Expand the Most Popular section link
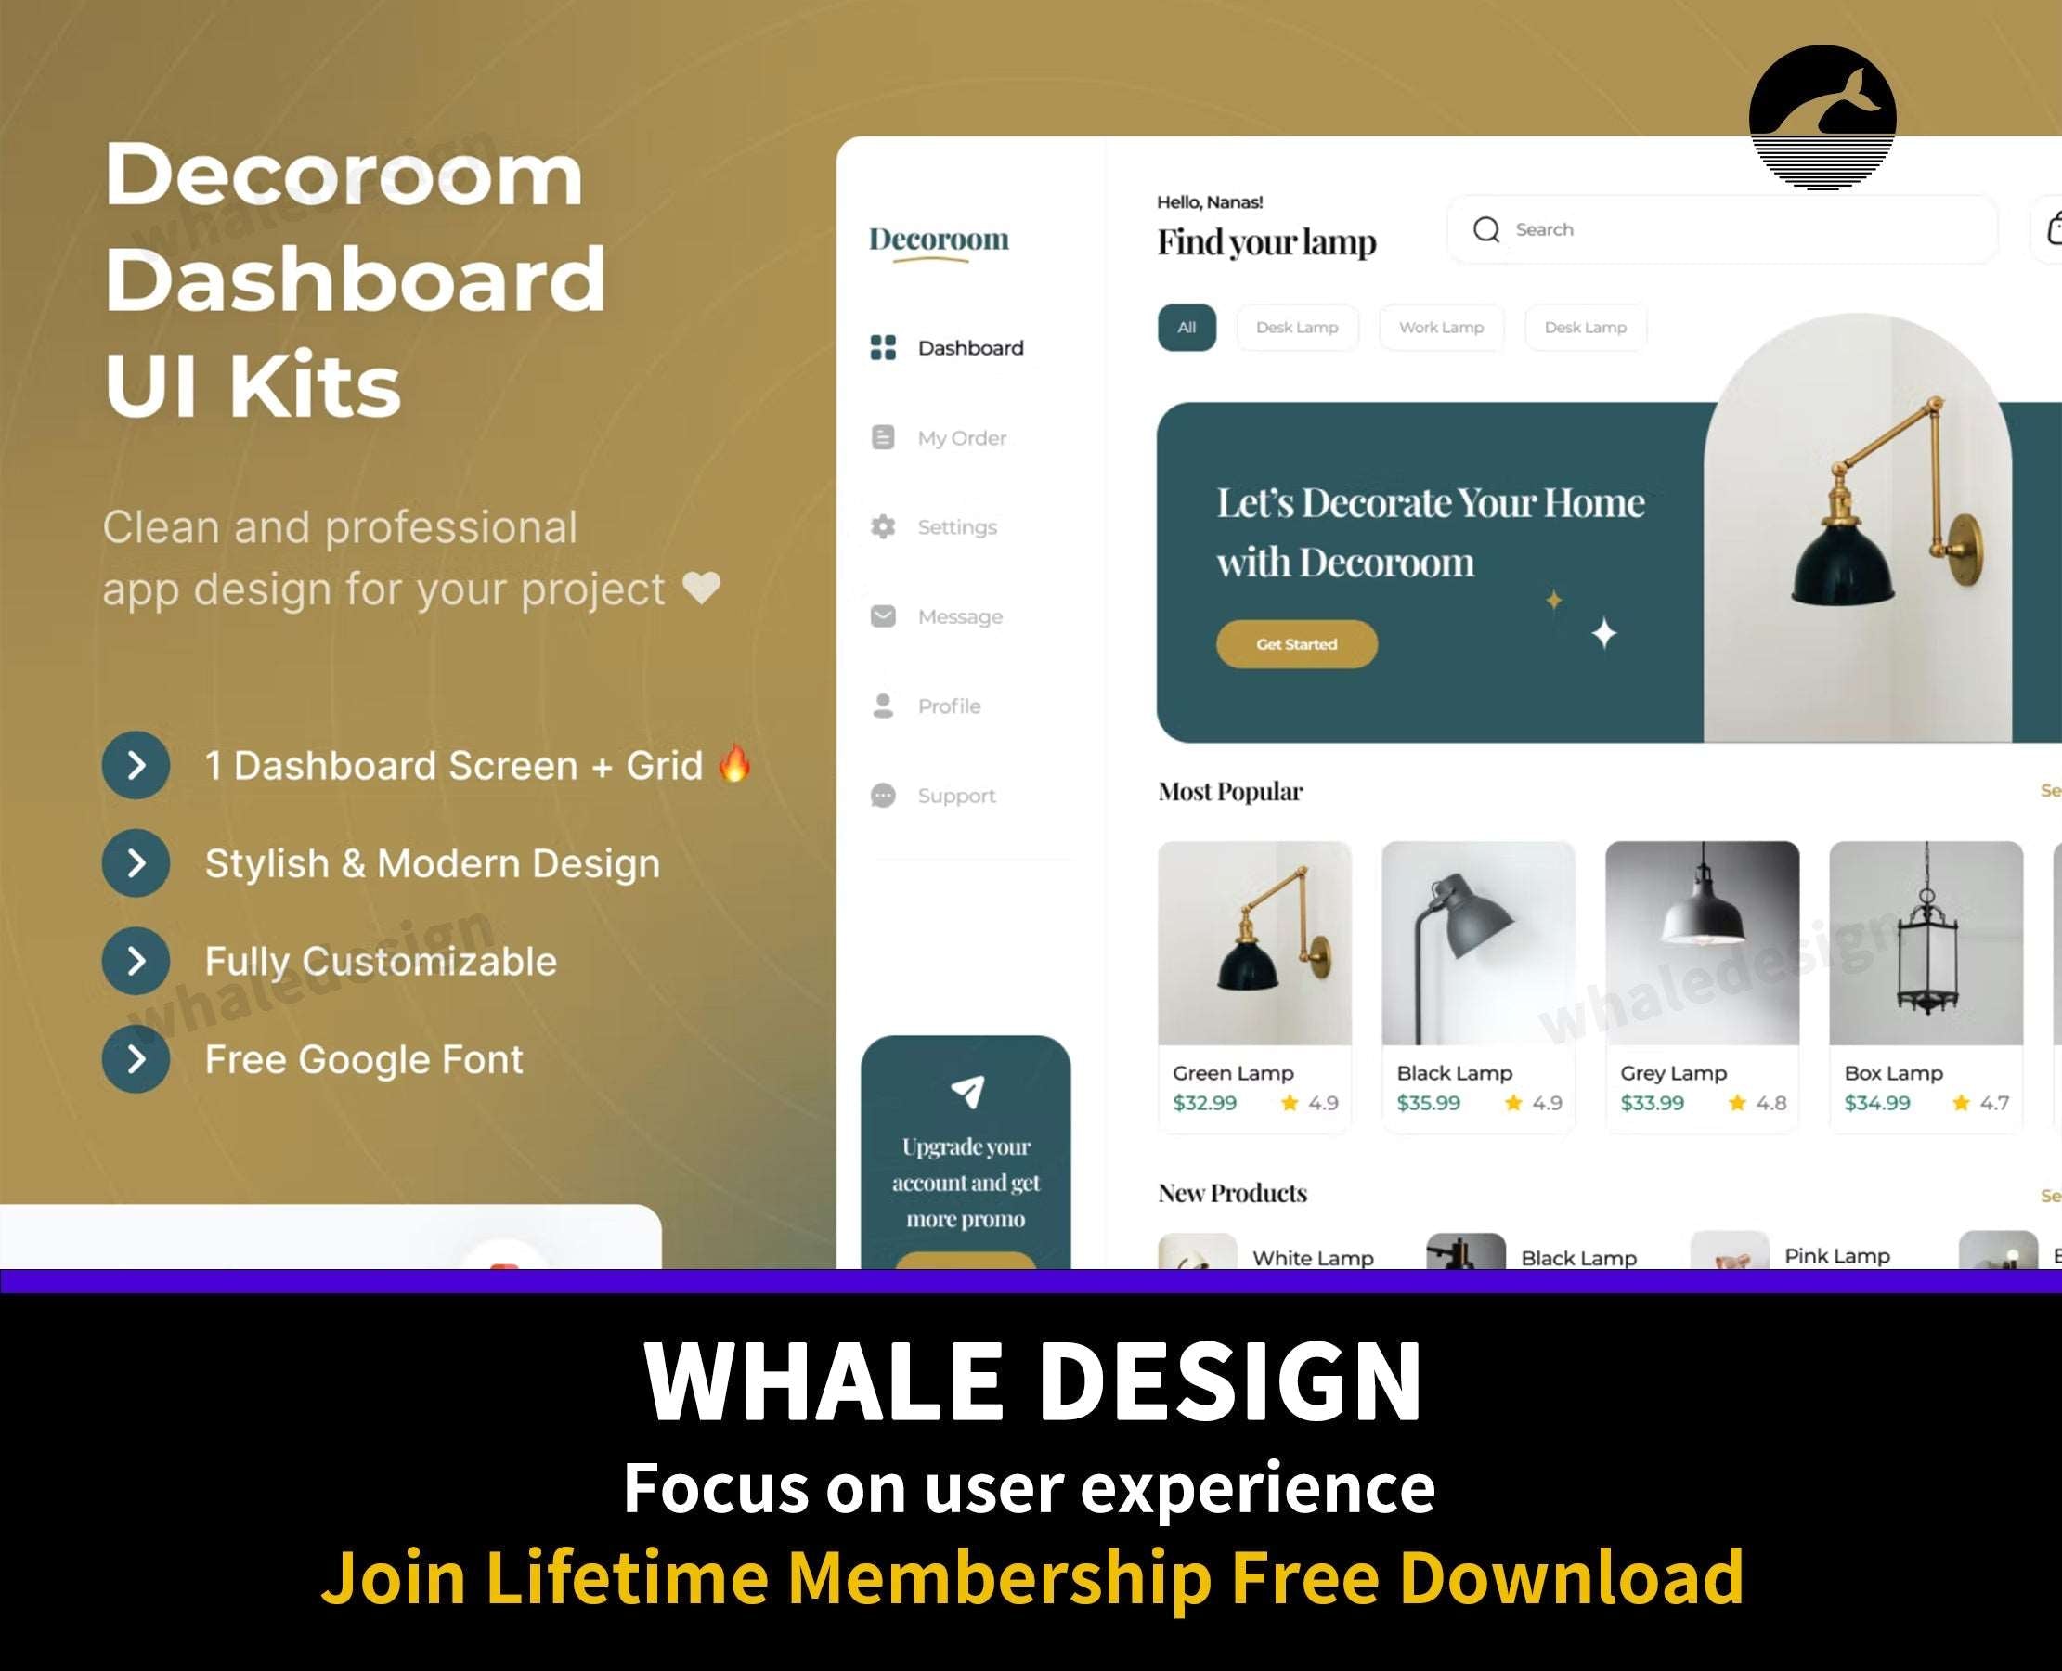The width and height of the screenshot is (2062, 1671). pos(2048,789)
